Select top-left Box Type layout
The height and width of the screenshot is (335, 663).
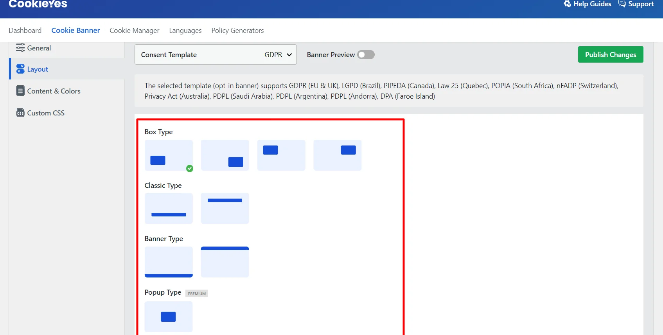pos(281,155)
